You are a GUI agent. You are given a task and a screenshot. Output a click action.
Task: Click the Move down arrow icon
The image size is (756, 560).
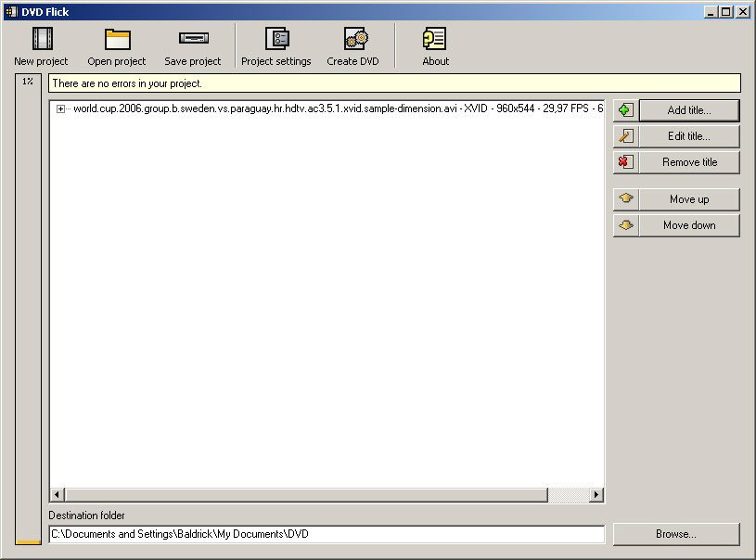[x=626, y=225]
